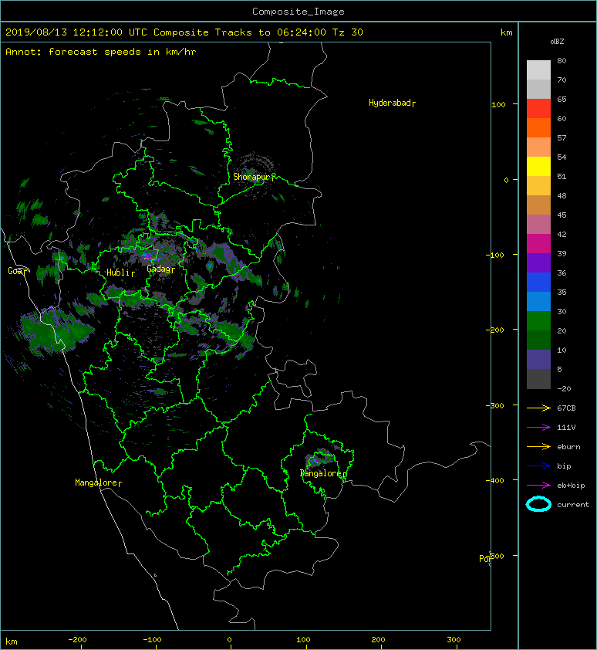
Task: Click the 36 dBZ blue color swatch
Action: pos(538,282)
